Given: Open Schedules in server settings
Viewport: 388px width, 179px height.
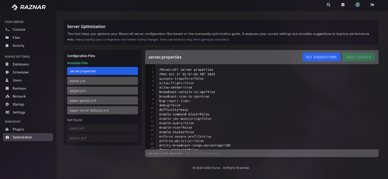Looking at the screenshot, I should coord(20,72).
